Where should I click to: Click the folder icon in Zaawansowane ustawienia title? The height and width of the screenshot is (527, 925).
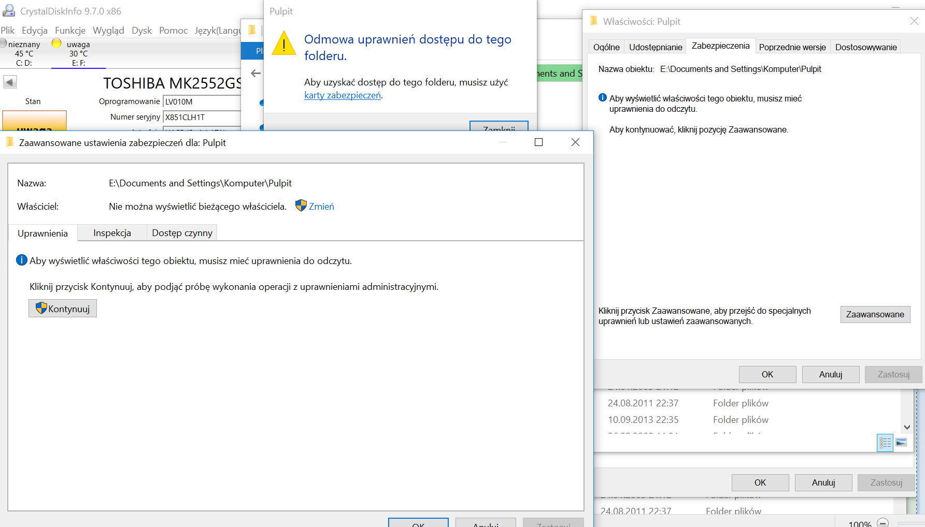click(10, 142)
